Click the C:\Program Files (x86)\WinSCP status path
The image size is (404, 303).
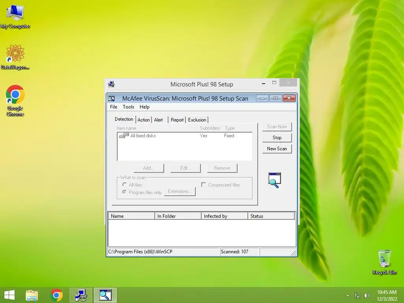[x=140, y=252]
